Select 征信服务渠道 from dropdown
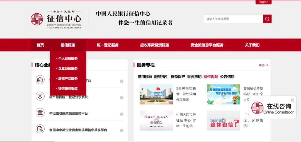 (68, 89)
